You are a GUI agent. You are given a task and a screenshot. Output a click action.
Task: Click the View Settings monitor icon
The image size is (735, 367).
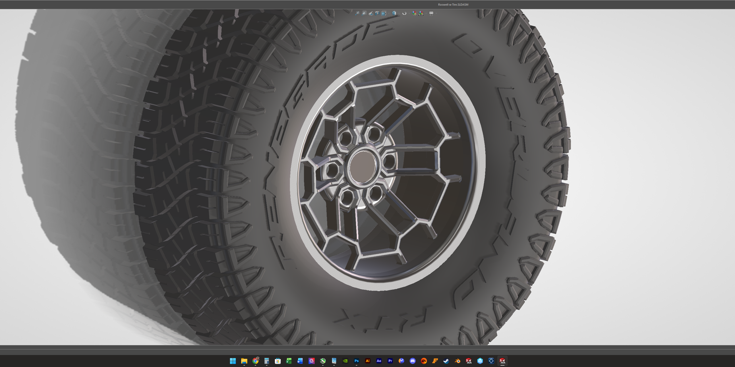(x=431, y=14)
